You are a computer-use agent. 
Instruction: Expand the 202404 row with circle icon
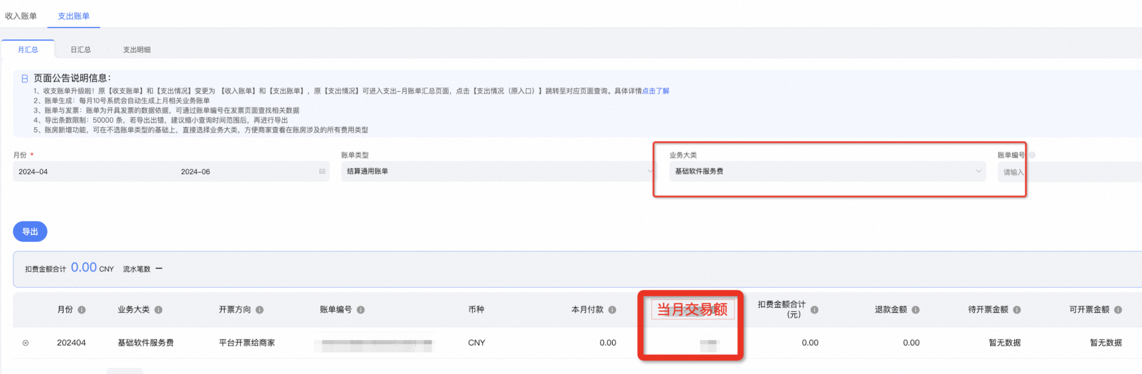(x=25, y=343)
